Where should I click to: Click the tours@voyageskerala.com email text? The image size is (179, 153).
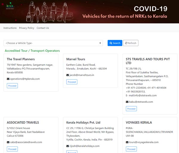(x=144, y=142)
